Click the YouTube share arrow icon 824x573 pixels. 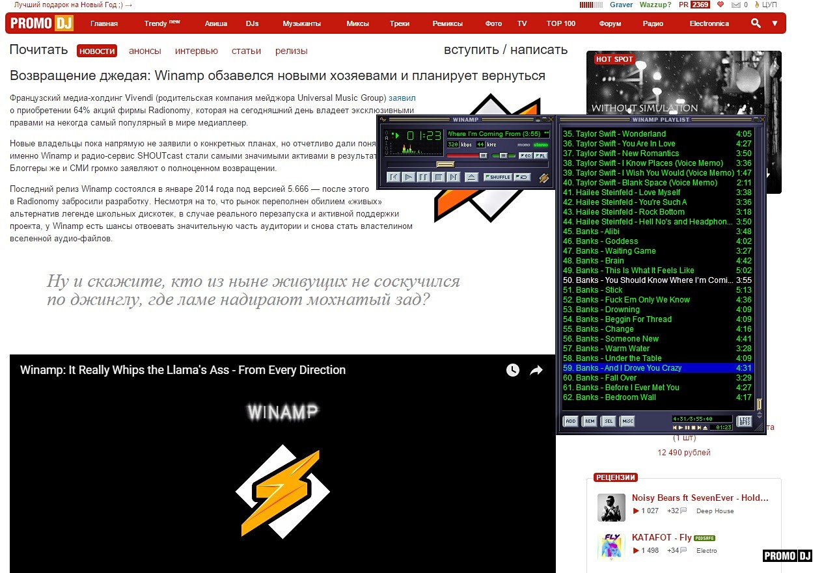point(536,370)
